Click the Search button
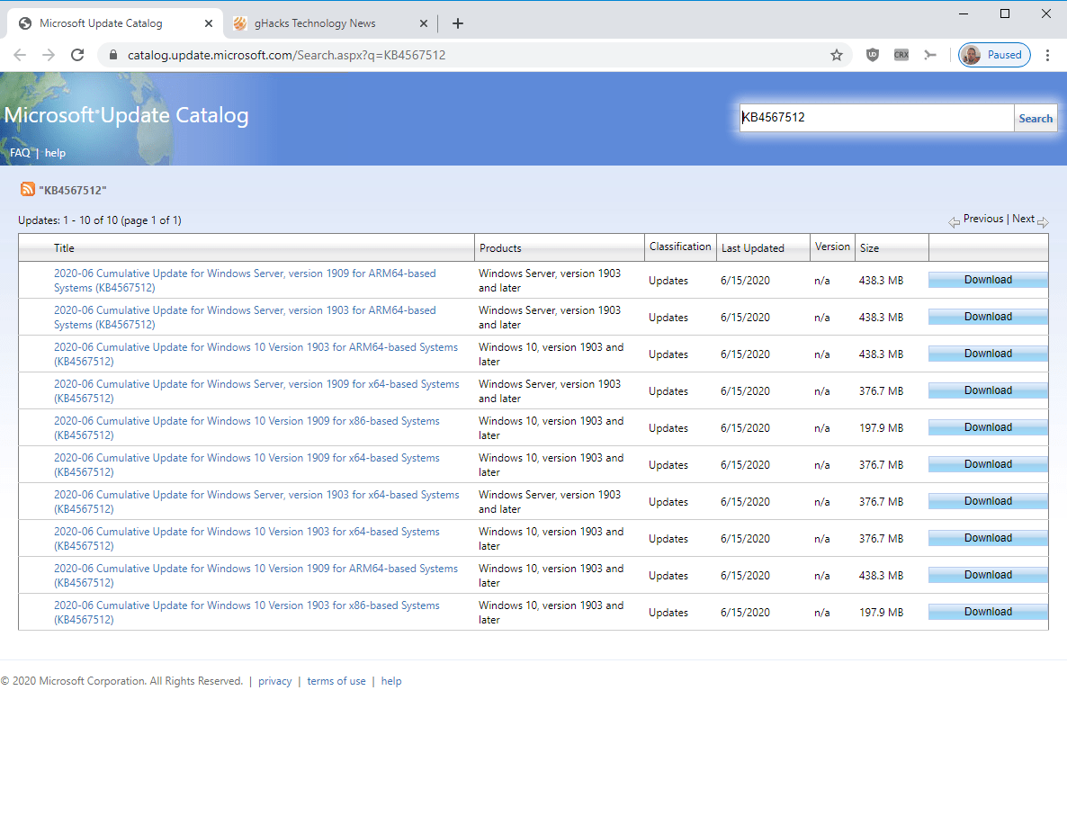The height and width of the screenshot is (816, 1067). click(x=1035, y=119)
